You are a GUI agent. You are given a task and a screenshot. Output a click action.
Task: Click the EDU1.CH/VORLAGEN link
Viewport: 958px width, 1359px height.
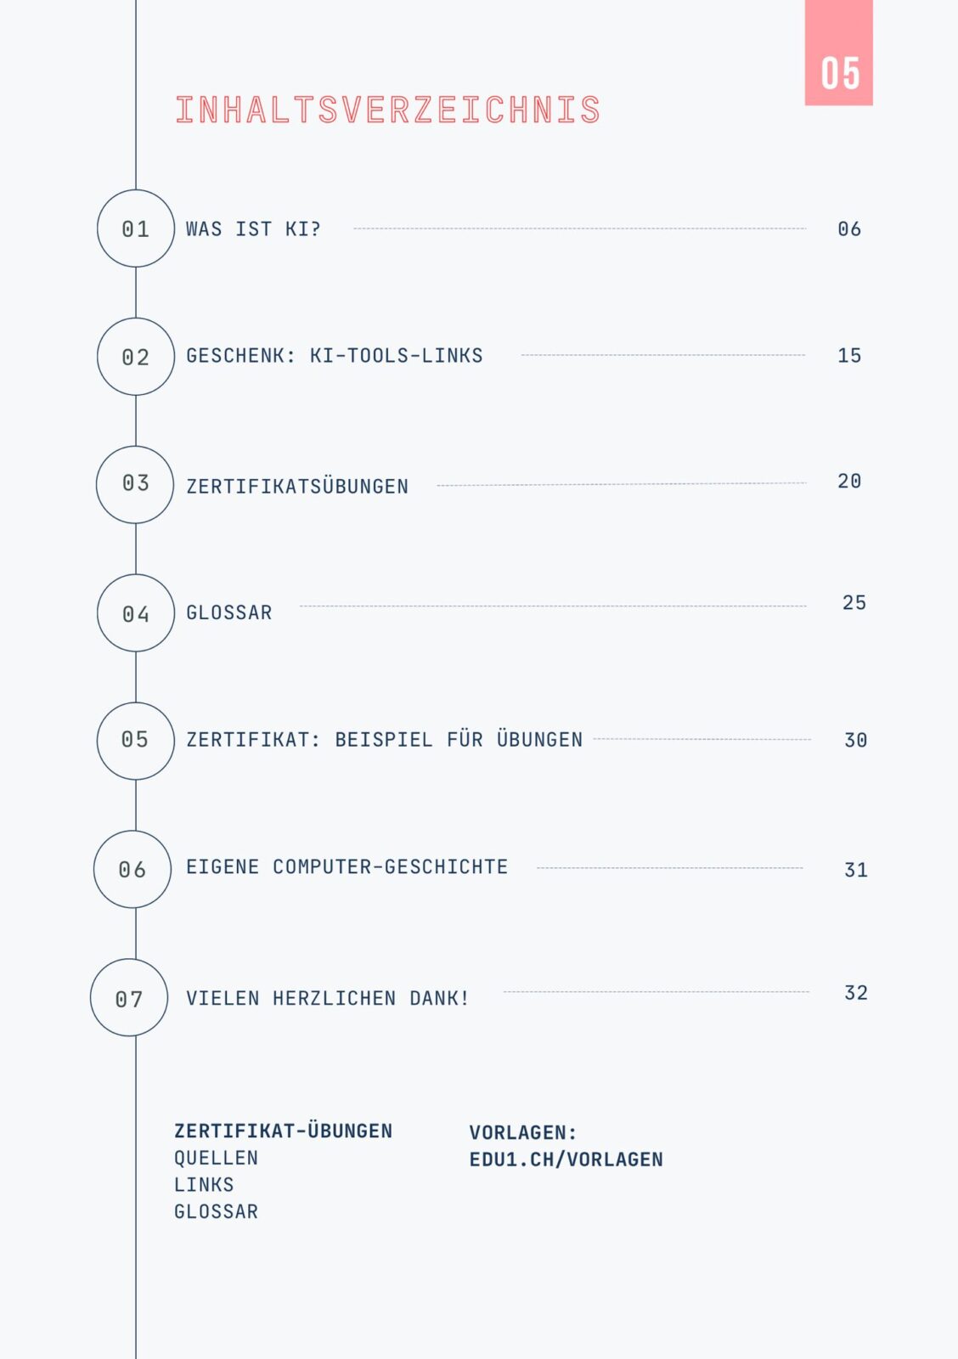566,1159
